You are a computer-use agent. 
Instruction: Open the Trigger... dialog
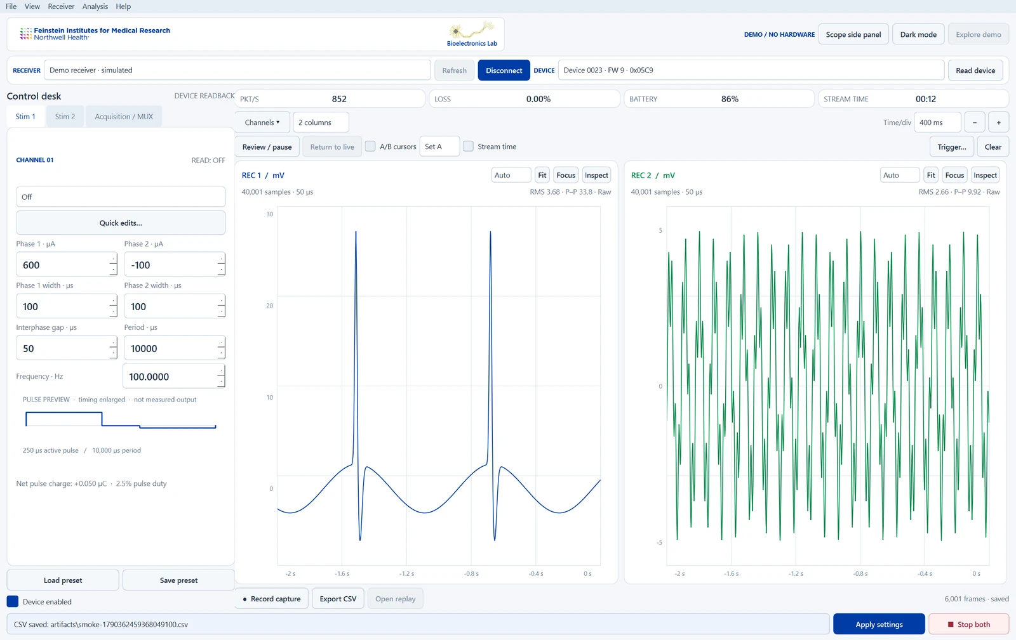pyautogui.click(x=952, y=147)
